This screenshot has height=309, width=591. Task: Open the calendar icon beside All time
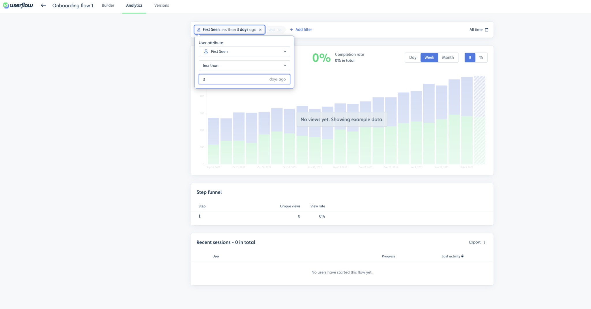(487, 29)
